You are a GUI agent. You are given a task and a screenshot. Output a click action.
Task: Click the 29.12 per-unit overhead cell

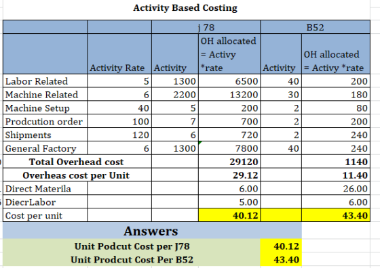(x=229, y=175)
